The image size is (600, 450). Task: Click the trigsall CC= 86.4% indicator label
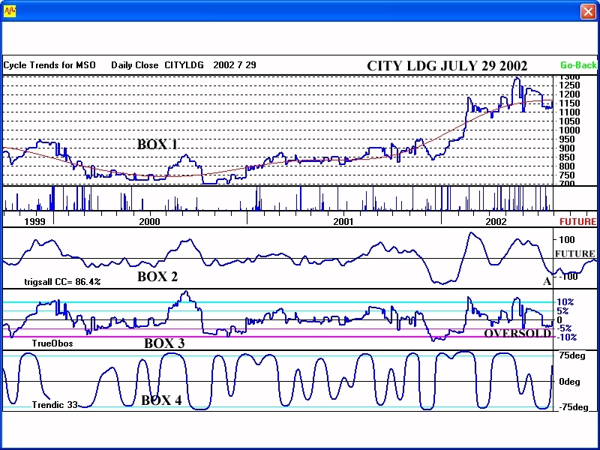point(62,282)
